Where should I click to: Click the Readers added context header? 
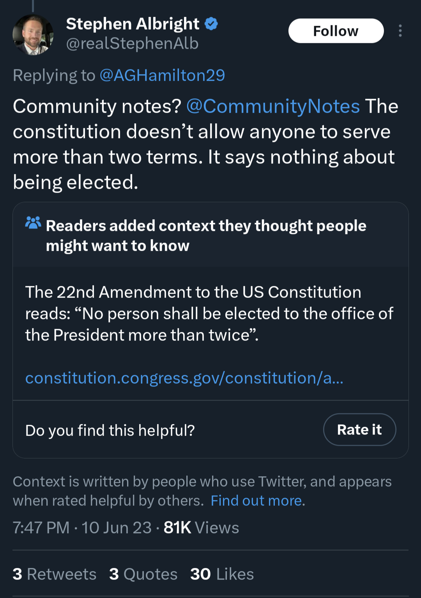pyautogui.click(x=206, y=236)
